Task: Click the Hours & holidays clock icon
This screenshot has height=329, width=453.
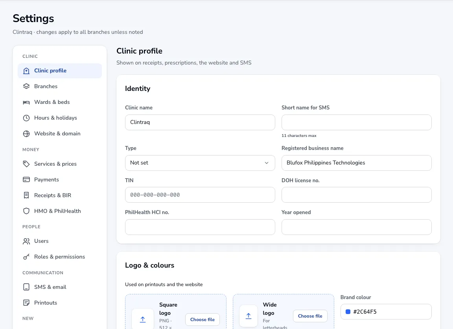Action: [26, 118]
